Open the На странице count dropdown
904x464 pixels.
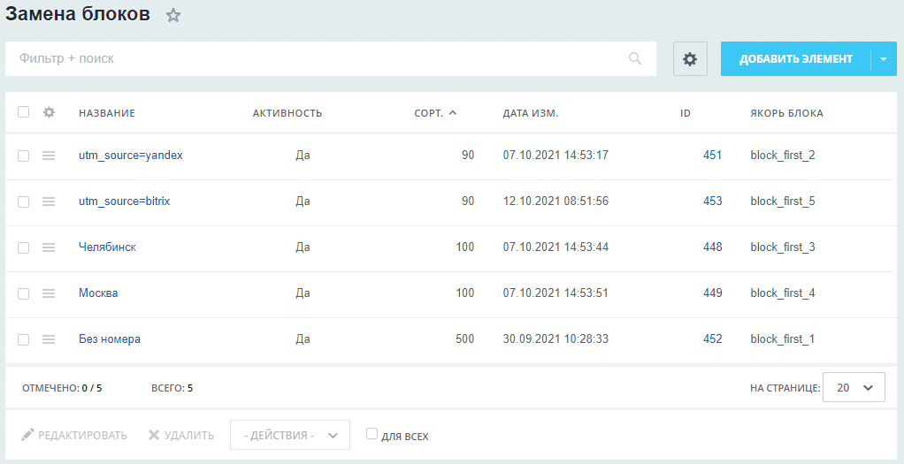click(854, 387)
